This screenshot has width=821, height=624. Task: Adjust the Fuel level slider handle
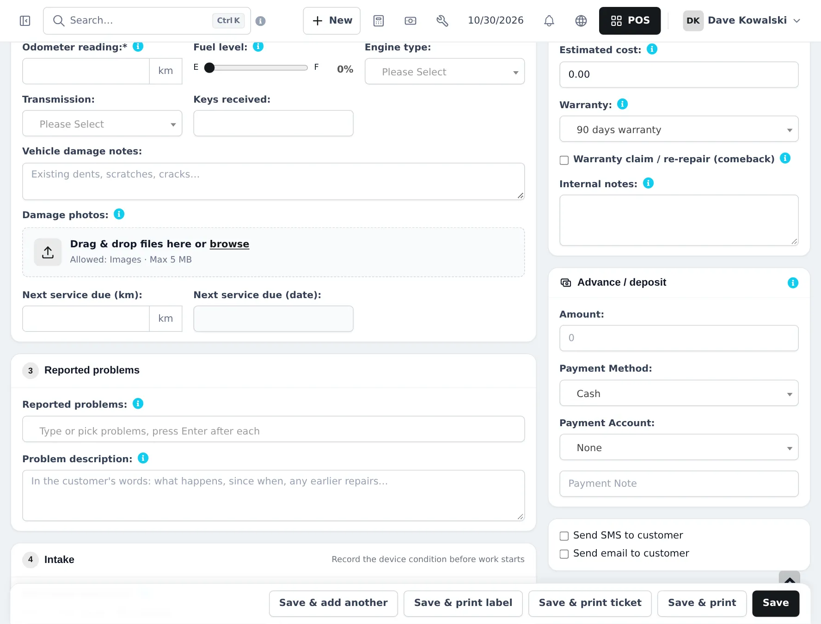pyautogui.click(x=209, y=68)
